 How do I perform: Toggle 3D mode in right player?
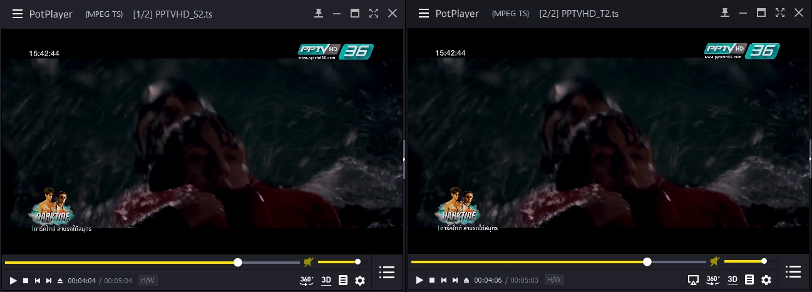pyautogui.click(x=732, y=280)
